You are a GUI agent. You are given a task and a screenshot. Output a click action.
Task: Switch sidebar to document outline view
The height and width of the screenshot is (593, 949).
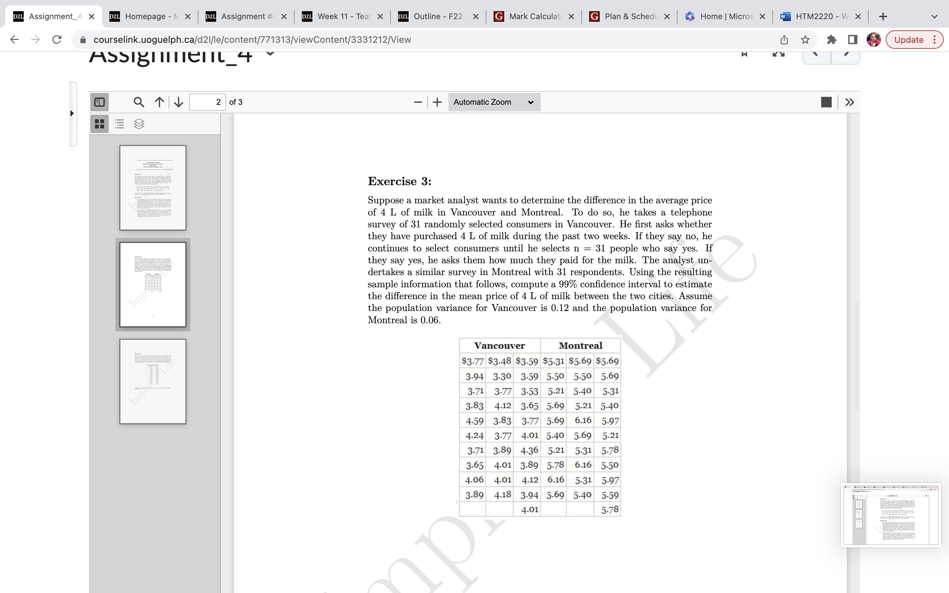pos(119,124)
